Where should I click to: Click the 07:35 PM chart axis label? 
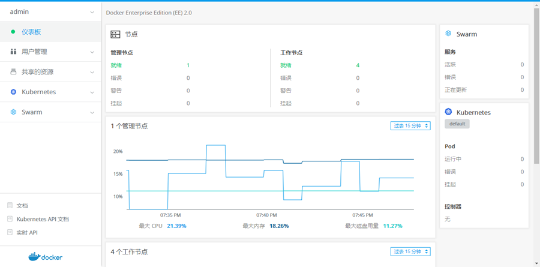170,215
